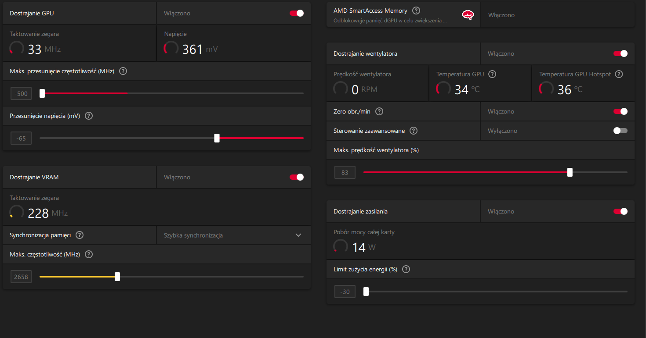Enable Sterowanie zaawansowane toggle

point(621,131)
